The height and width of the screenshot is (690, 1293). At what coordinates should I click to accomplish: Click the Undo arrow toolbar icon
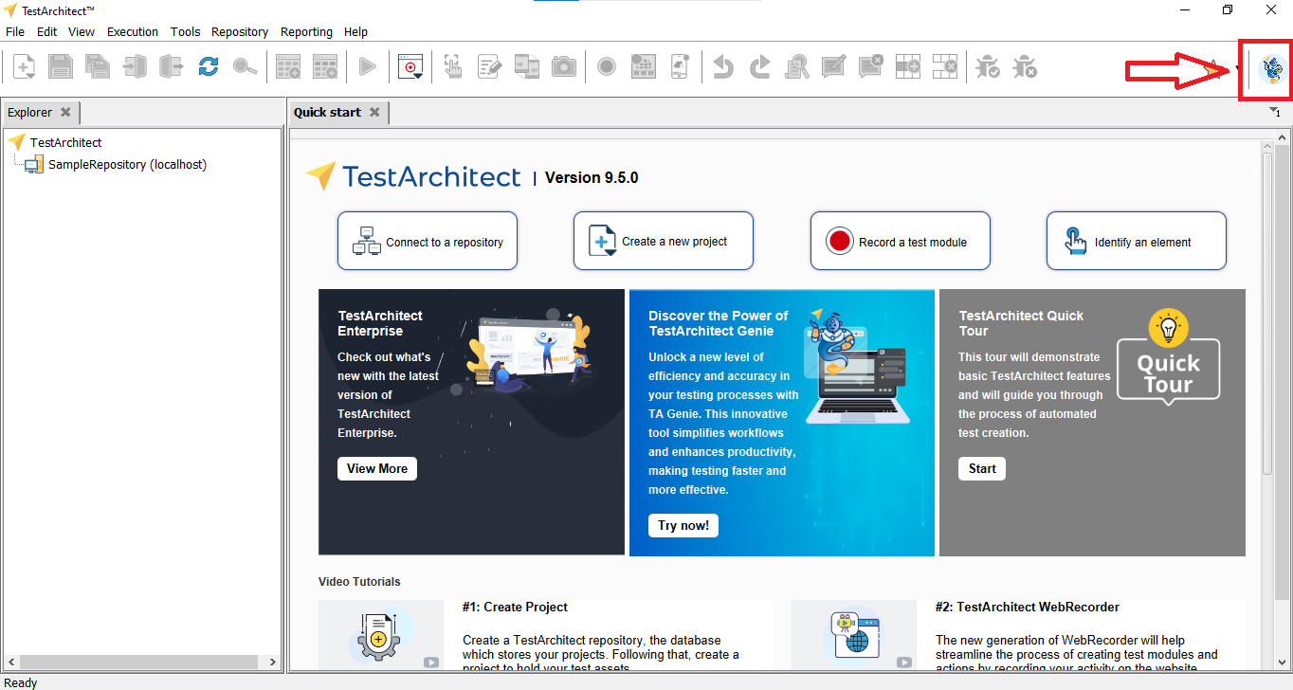[x=723, y=66]
